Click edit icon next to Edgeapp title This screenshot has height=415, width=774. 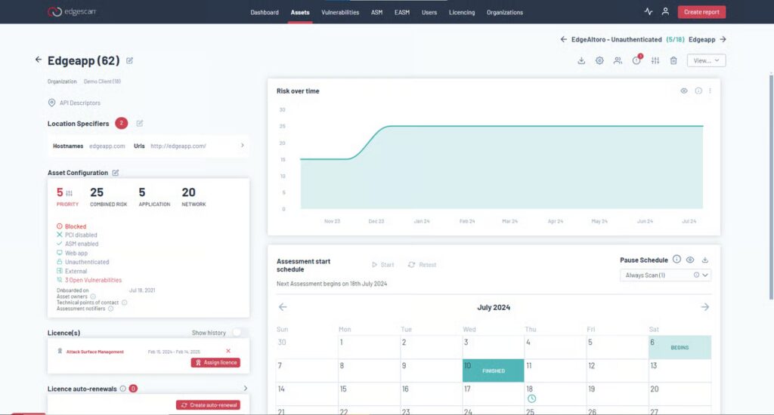[129, 60]
